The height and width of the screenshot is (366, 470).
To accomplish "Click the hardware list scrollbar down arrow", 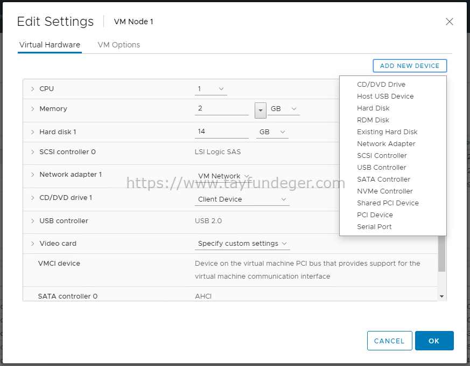I will click(x=441, y=296).
